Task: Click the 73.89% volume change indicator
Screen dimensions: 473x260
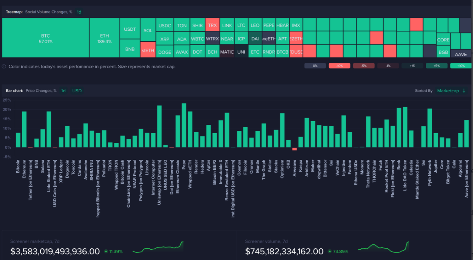Action: tap(338, 251)
